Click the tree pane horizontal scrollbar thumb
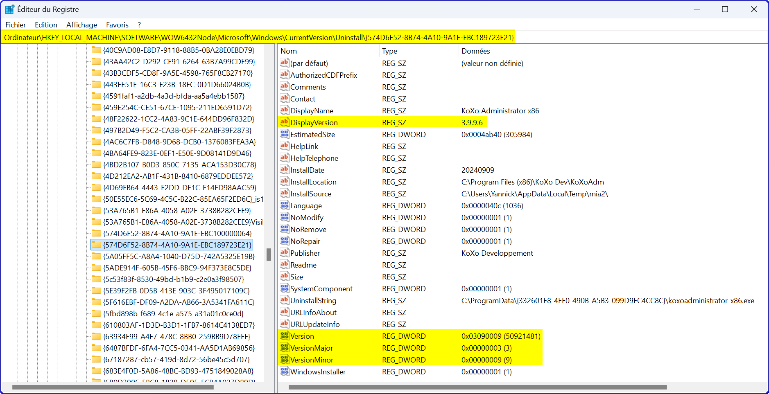The image size is (769, 394). point(113,387)
